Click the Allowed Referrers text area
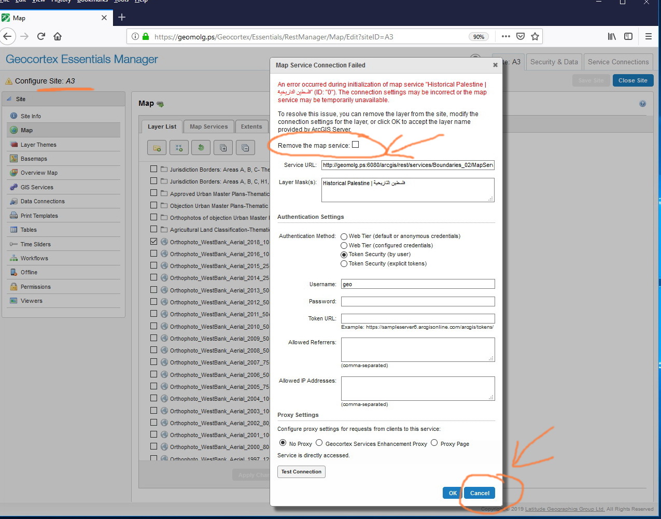 pos(418,349)
